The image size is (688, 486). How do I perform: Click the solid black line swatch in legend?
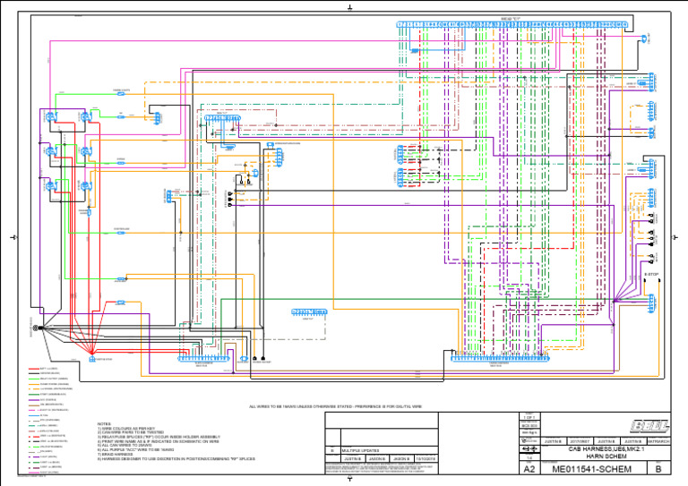34,374
